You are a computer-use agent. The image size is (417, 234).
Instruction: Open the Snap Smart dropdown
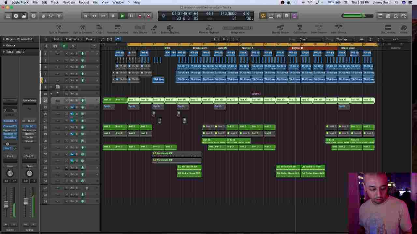tap(311, 39)
